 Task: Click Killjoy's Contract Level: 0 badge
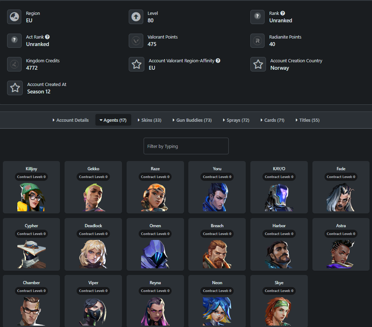pyautogui.click(x=31, y=177)
